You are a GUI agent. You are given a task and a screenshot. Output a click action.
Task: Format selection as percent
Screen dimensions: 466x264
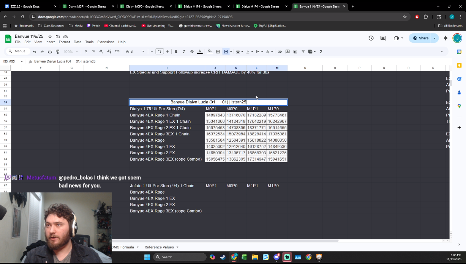click(93, 52)
